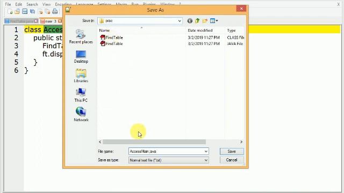The image size is (344, 193).
Task: Click the Cancel button
Action: (x=232, y=160)
